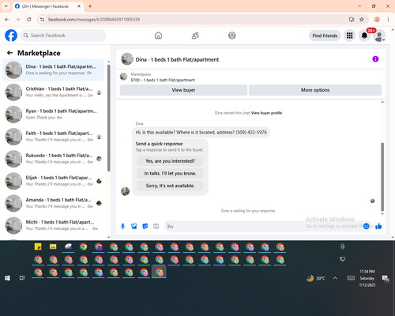
Task: Open conversation info purple icon
Action: pyautogui.click(x=375, y=59)
